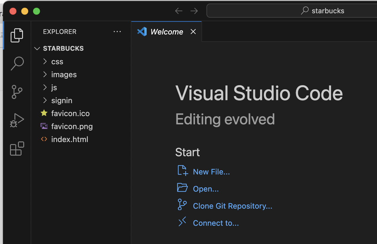Open the favicon.ico file

[70, 113]
